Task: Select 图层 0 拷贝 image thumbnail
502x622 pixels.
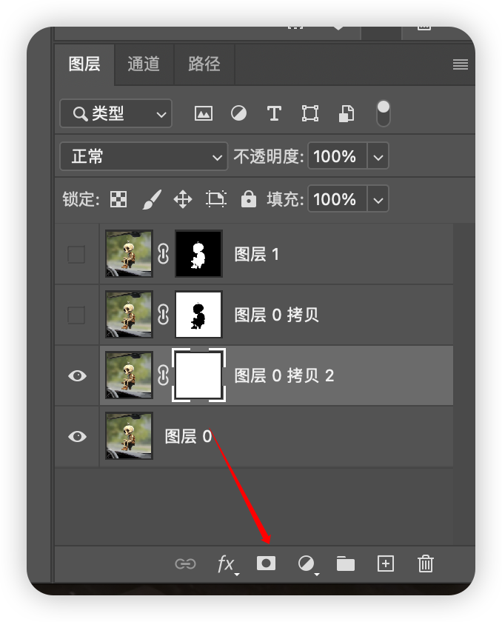Action: (129, 315)
